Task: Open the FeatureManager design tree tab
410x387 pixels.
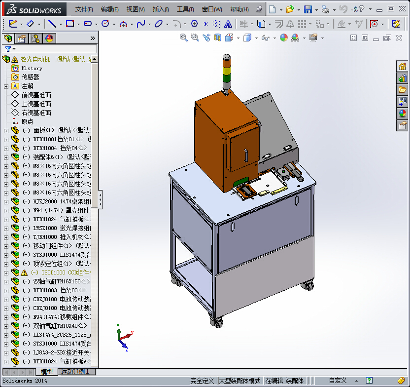Action: 8,39
